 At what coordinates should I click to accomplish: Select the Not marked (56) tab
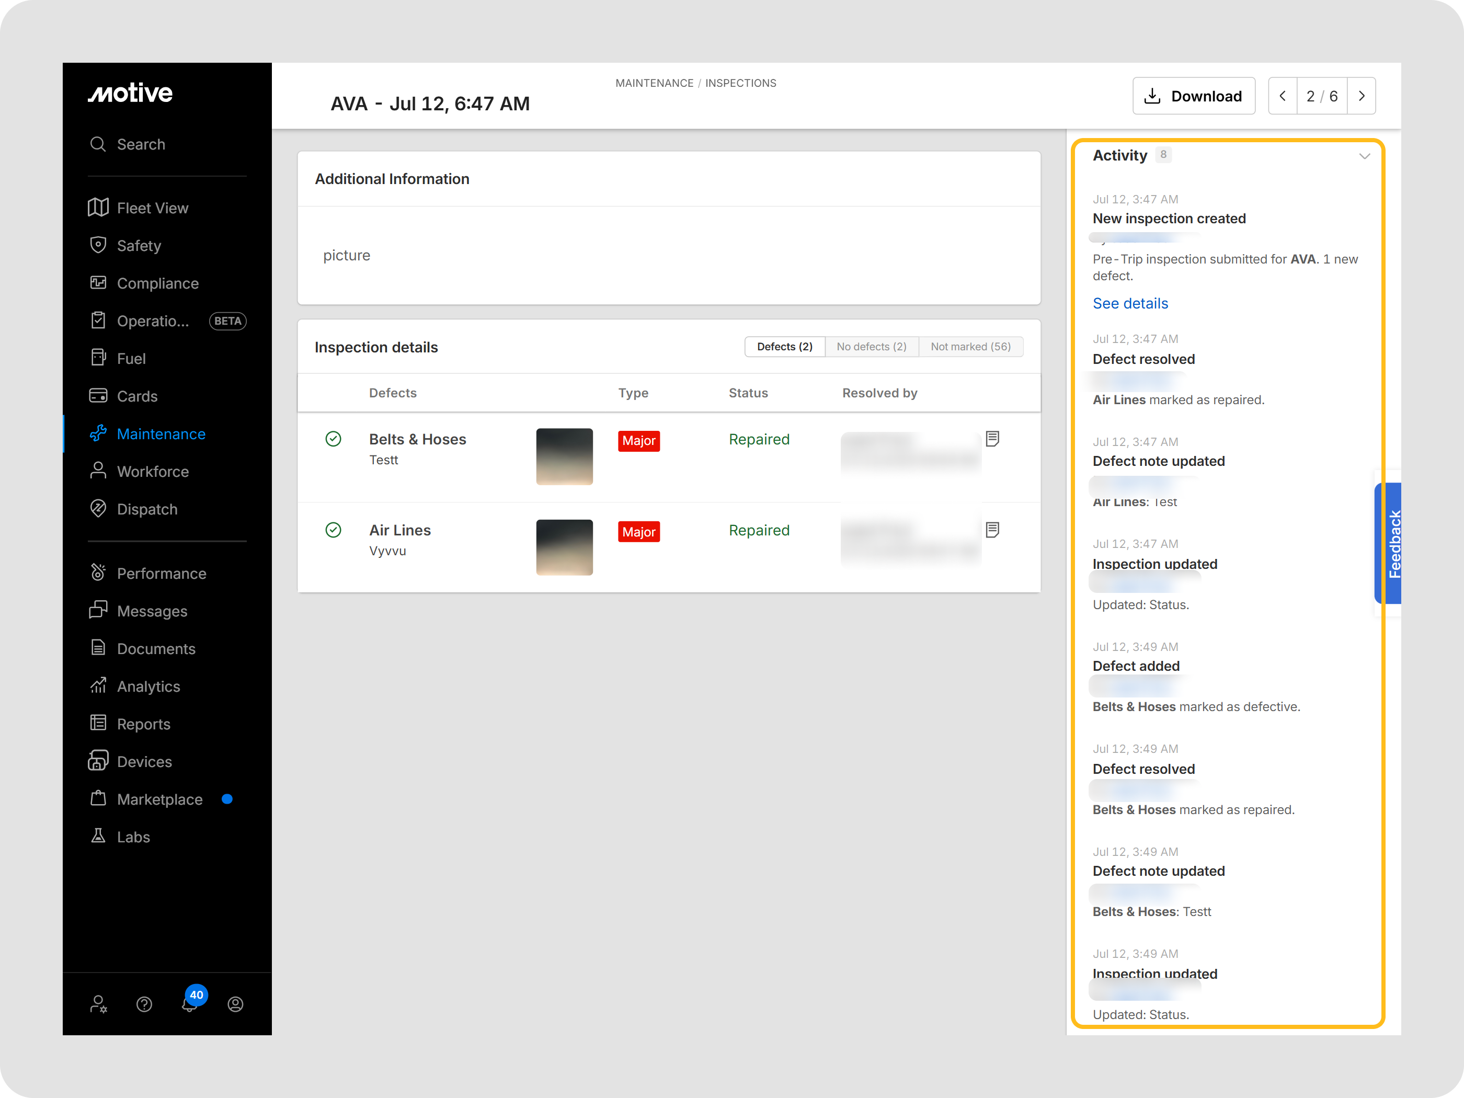[970, 347]
